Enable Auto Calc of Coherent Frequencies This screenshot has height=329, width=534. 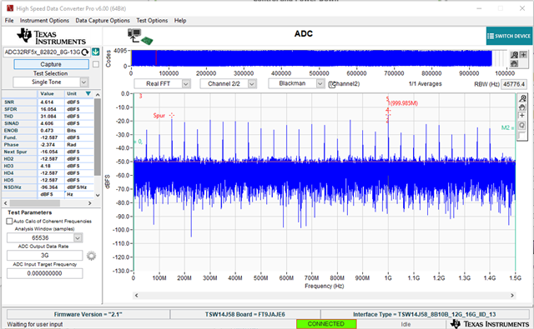[x=9, y=222]
